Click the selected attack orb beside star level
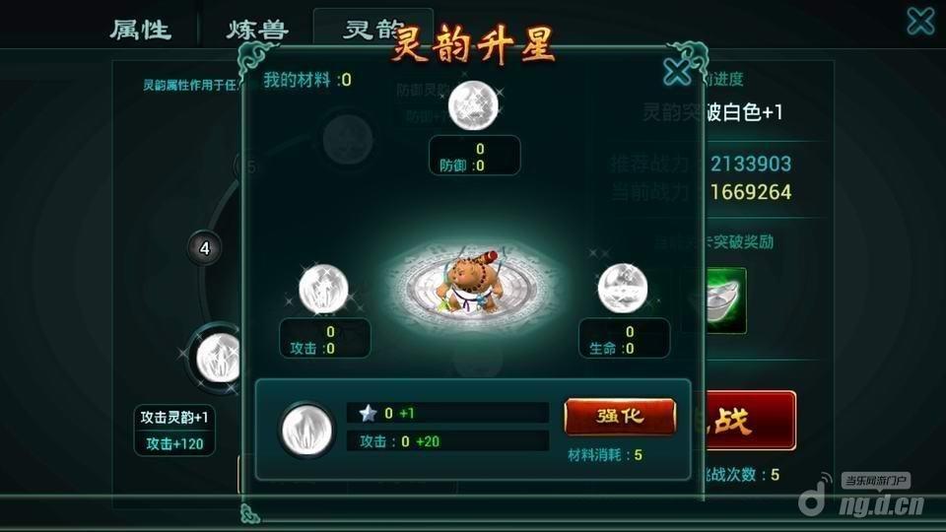Image resolution: width=946 pixels, height=532 pixels. click(307, 431)
